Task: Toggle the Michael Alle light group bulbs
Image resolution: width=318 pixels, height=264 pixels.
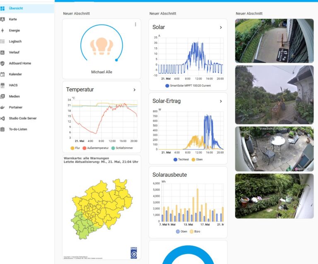Action: click(101, 46)
